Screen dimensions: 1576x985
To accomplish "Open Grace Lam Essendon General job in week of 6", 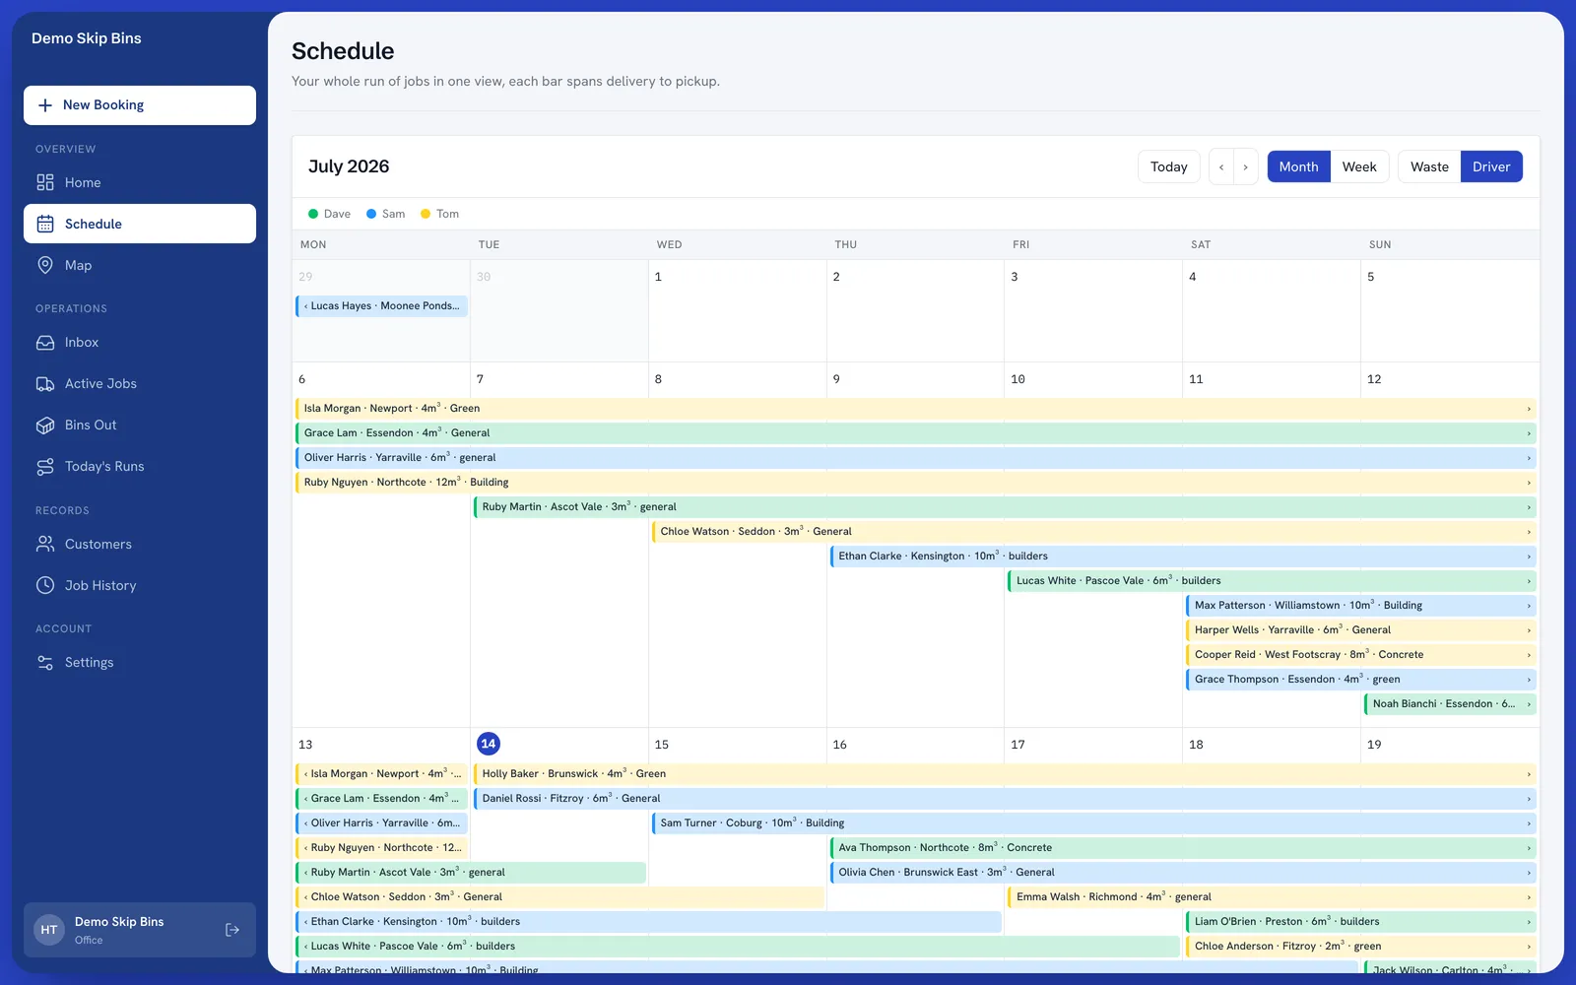I will (x=916, y=432).
